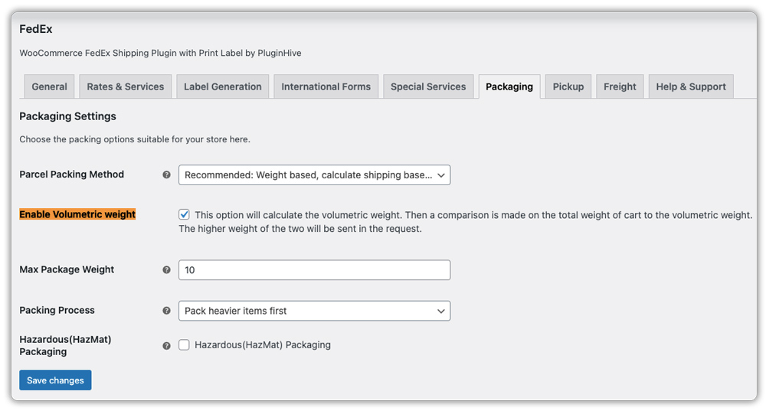Show help tooltip for Max Package Weight
The width and height of the screenshot is (766, 411).
(x=166, y=270)
